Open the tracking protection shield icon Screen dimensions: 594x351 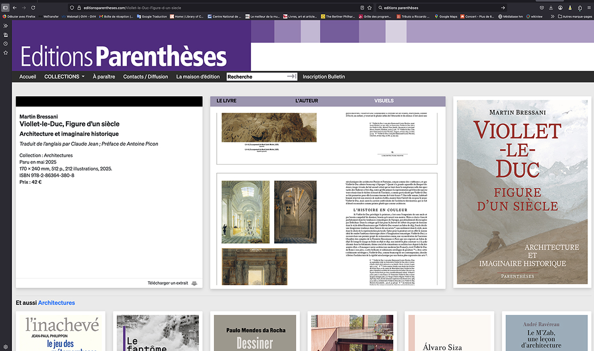72,8
